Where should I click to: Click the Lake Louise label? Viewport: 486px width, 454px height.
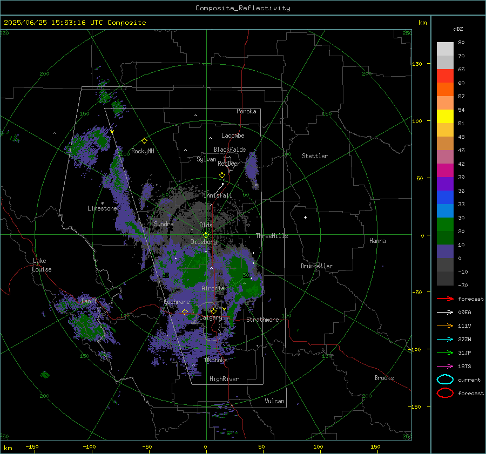[42, 265]
